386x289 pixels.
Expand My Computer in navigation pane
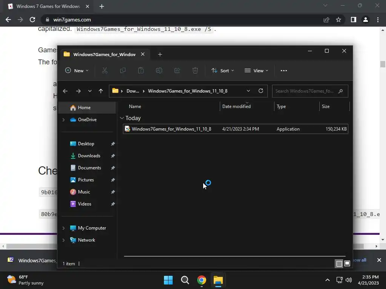[x=63, y=228]
